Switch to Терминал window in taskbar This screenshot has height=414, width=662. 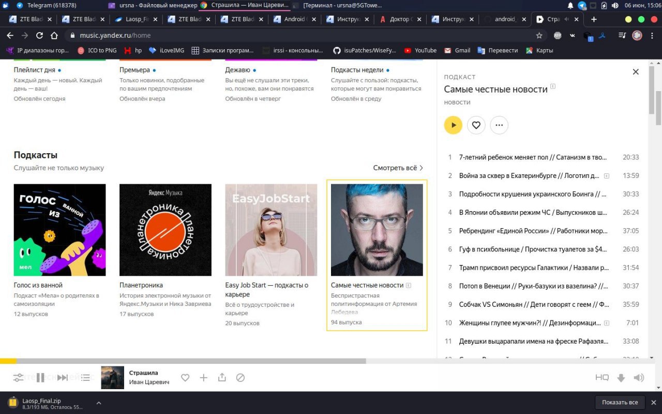click(337, 5)
